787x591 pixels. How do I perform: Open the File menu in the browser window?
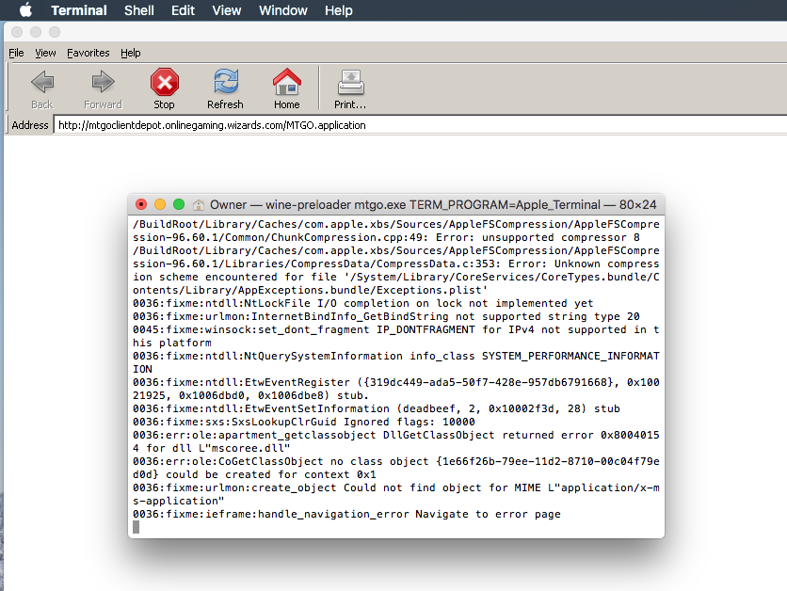16,53
